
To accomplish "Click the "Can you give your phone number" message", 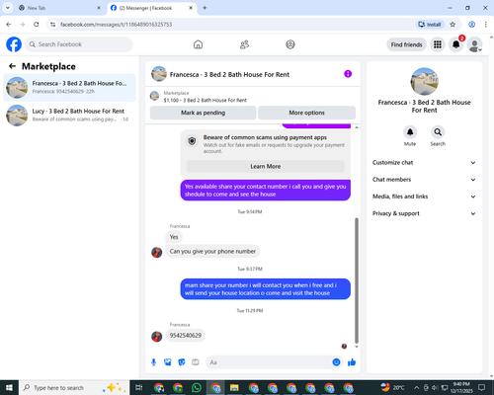I will (x=212, y=252).
